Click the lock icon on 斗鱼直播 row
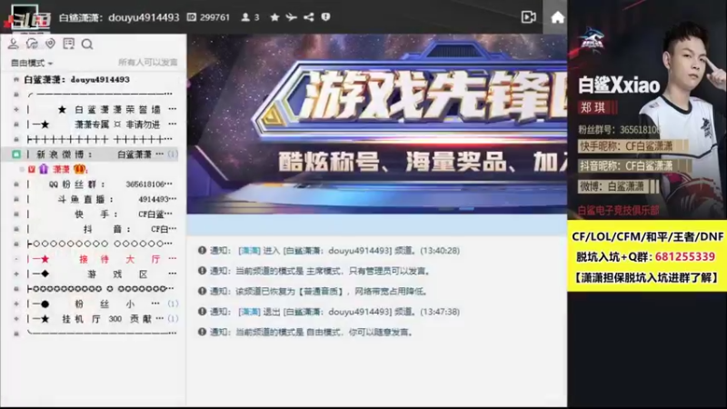This screenshot has height=409, width=727. (16, 199)
